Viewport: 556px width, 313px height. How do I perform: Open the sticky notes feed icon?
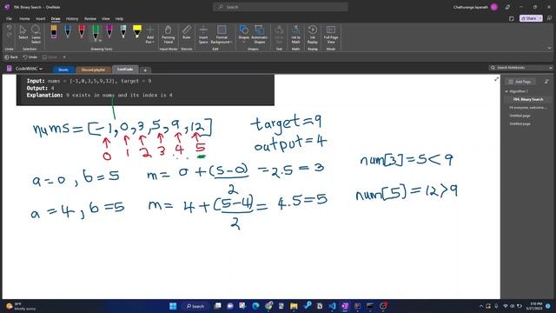tap(512, 18)
